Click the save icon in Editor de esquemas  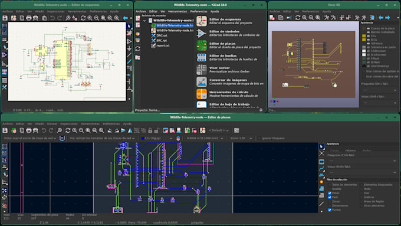tap(5, 18)
